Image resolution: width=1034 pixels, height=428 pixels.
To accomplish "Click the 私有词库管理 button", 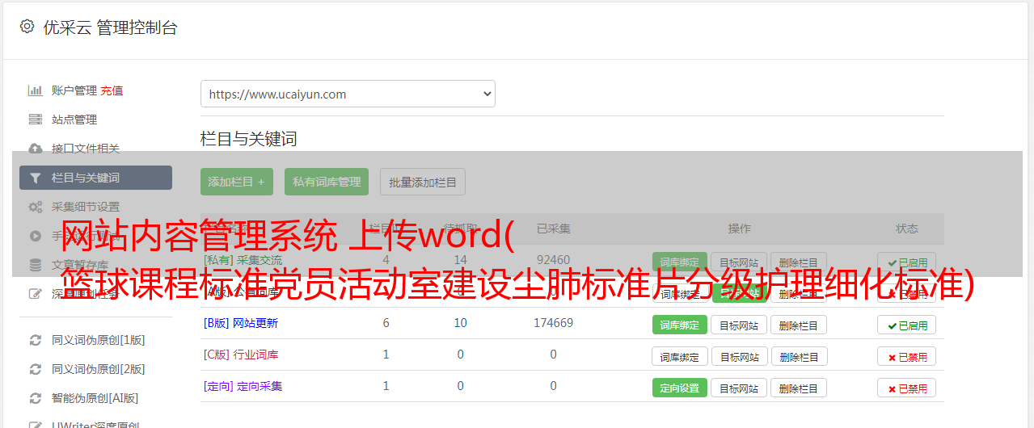I will (x=327, y=182).
